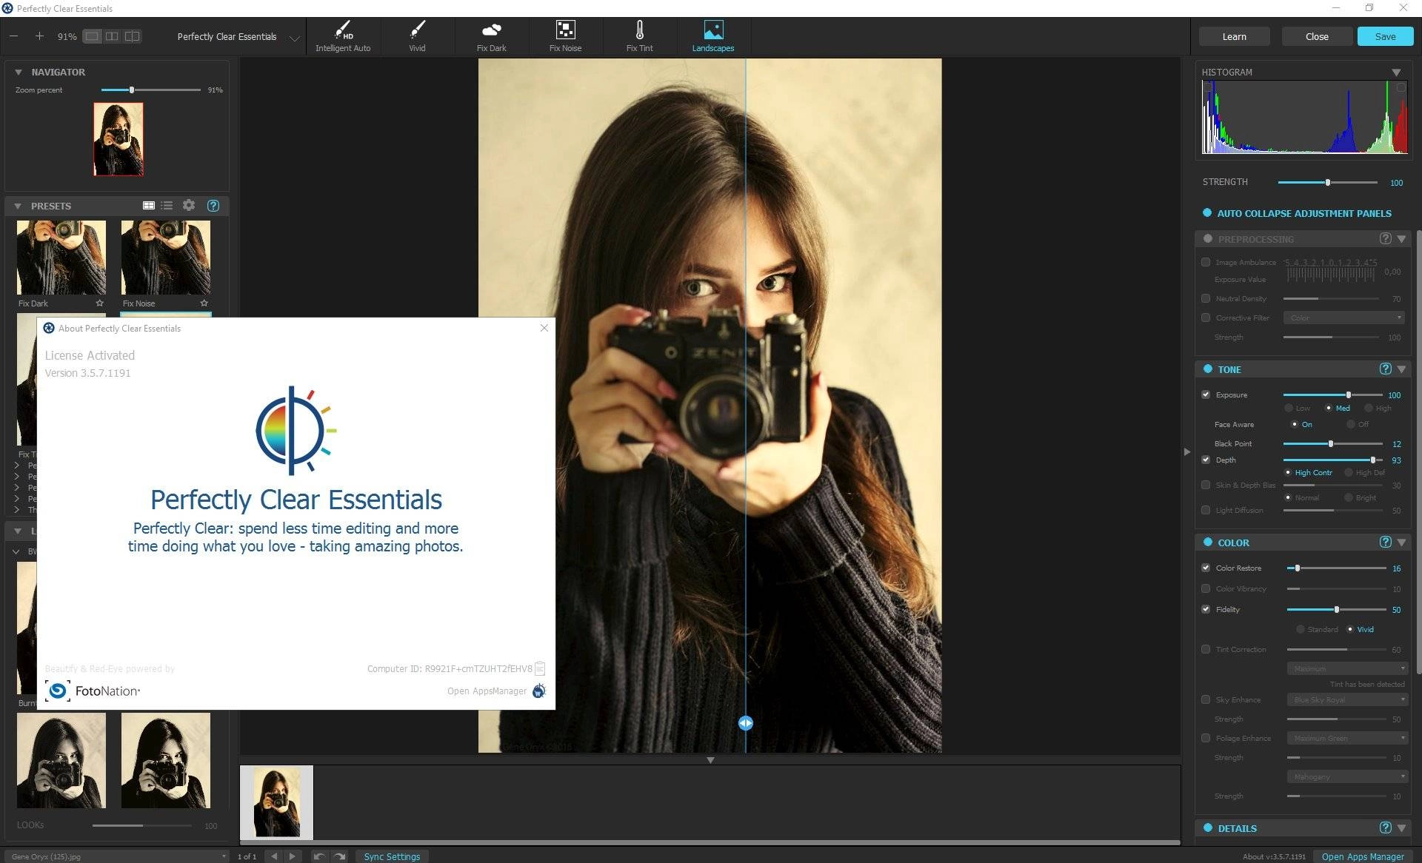This screenshot has width=1422, height=863.
Task: Click the Fix Dark preset thumbnail
Action: pyautogui.click(x=61, y=257)
